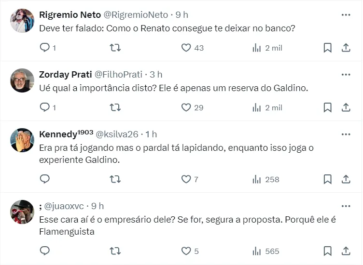Repost Zorday Prati's tweet

click(115, 107)
